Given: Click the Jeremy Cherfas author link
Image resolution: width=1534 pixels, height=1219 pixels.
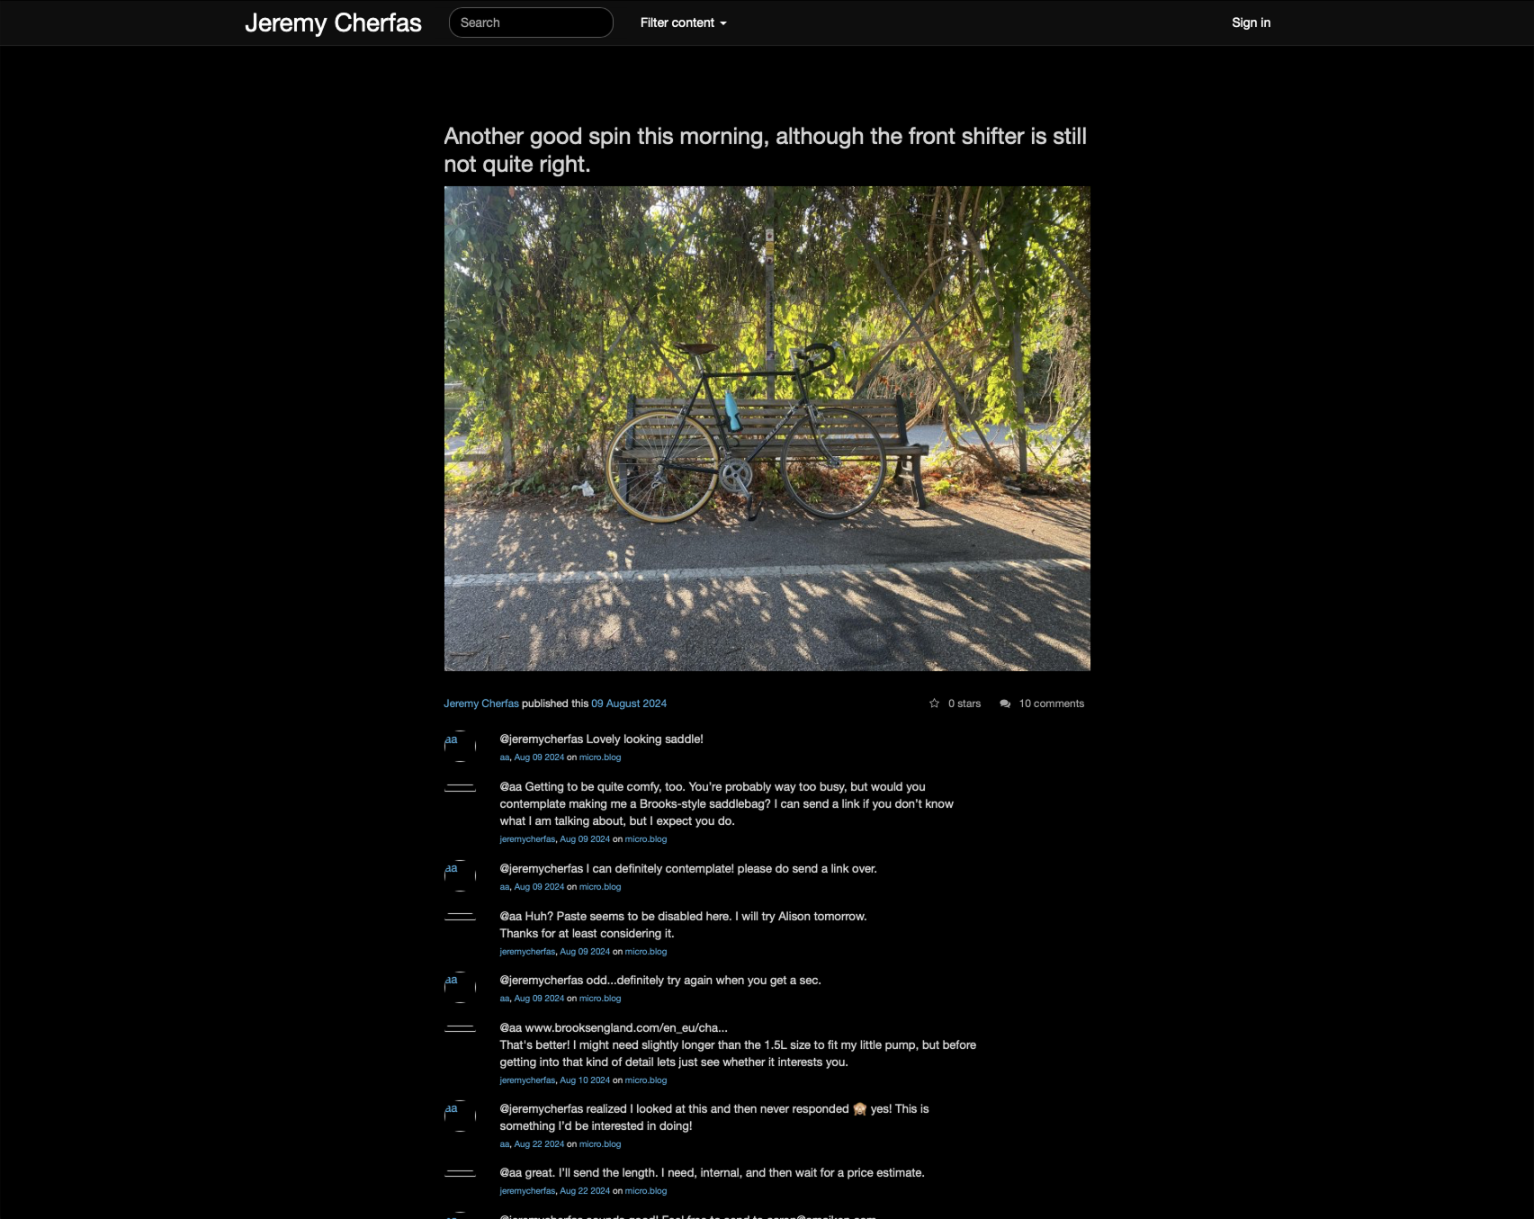Looking at the screenshot, I should coord(481,704).
